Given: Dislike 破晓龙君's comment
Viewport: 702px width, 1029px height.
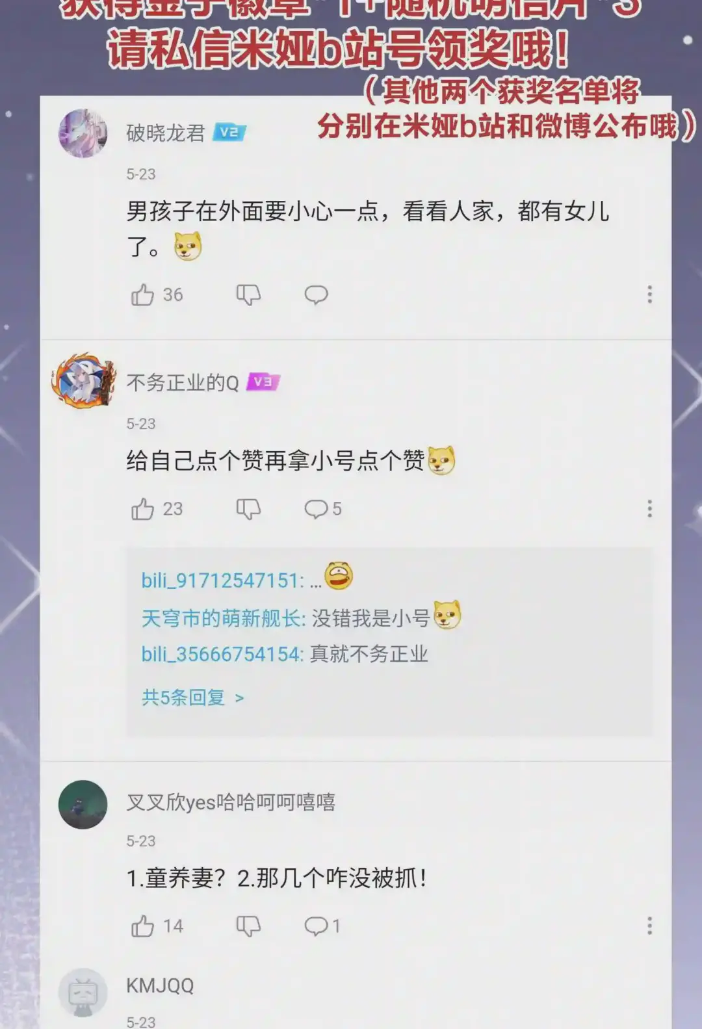Looking at the screenshot, I should (248, 295).
